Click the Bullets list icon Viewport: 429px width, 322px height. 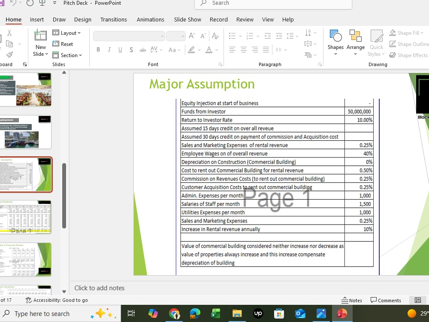click(x=232, y=36)
